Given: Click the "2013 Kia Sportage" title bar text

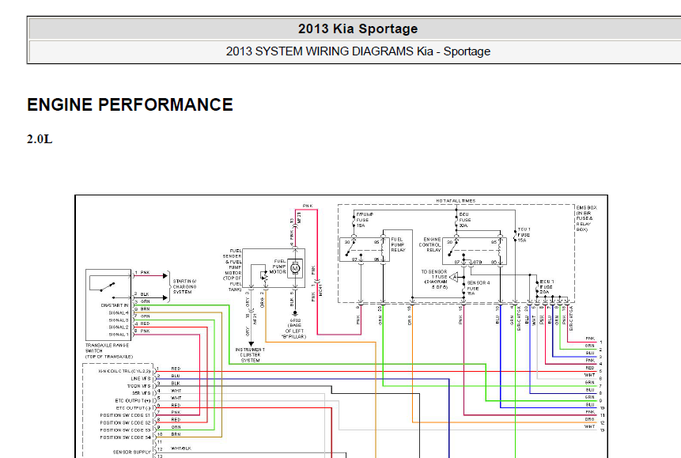Looking at the screenshot, I should (x=358, y=28).
